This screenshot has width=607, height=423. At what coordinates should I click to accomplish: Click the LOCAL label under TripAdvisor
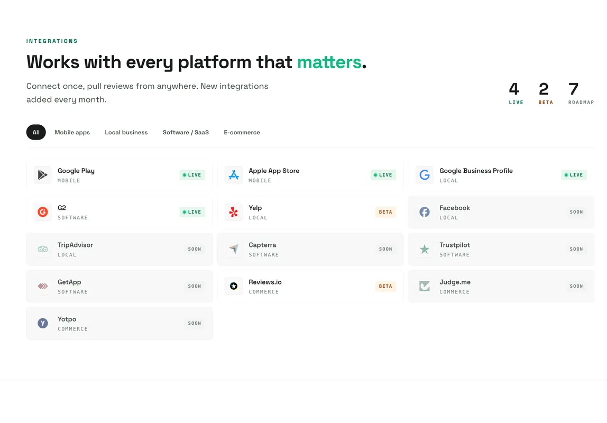click(x=67, y=255)
